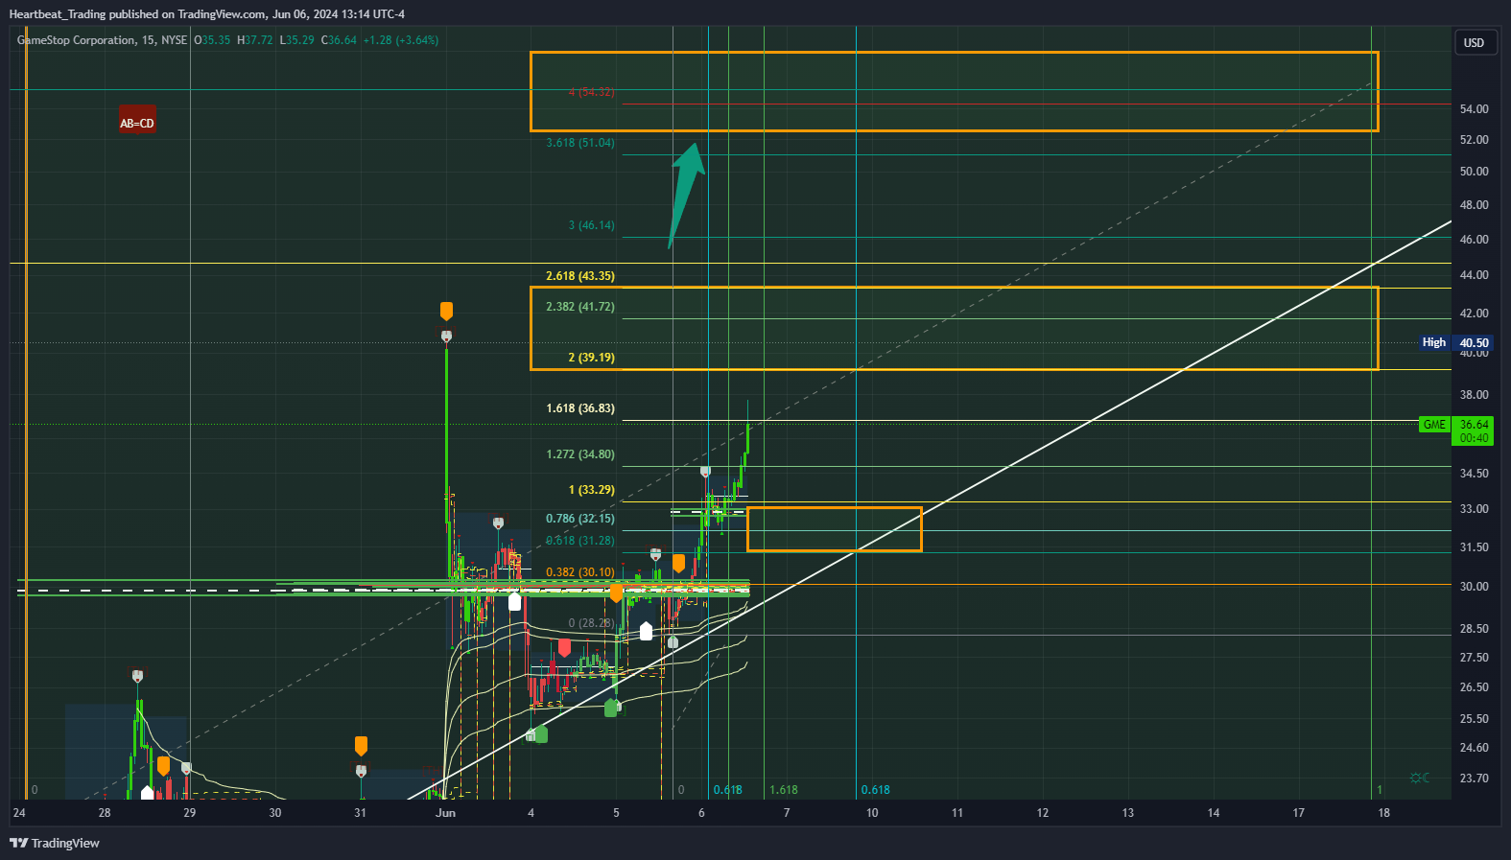Click date 14 on the time axis

(x=1214, y=813)
